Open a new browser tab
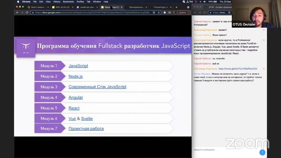This screenshot has width=281, height=158. pos(177,7)
